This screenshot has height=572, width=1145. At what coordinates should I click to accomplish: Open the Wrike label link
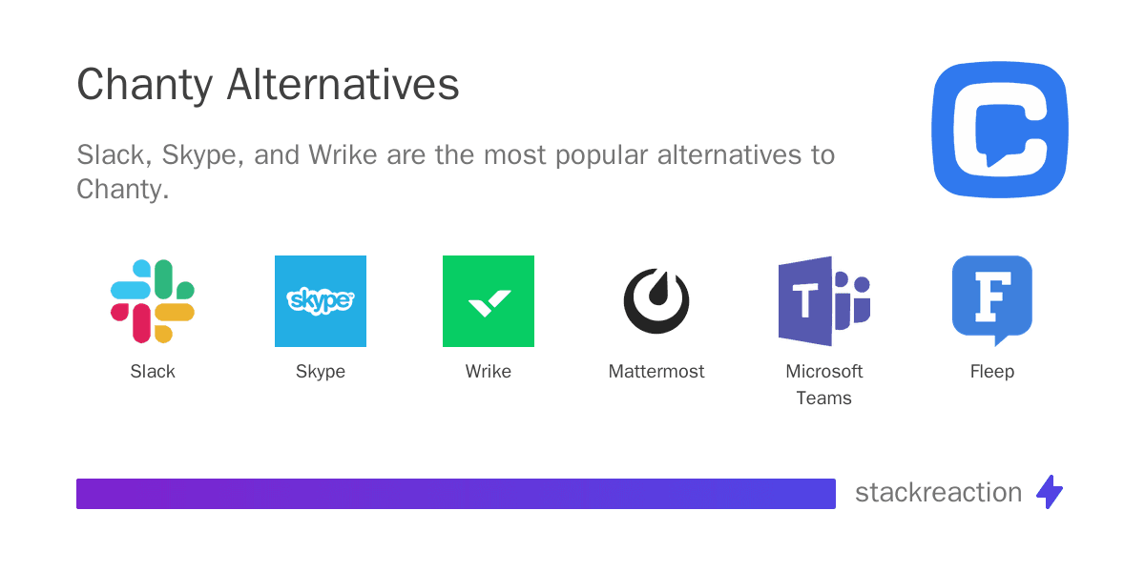coord(489,372)
